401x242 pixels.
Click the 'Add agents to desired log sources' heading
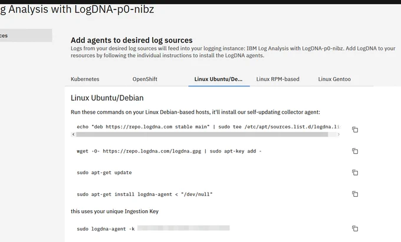pyautogui.click(x=132, y=40)
